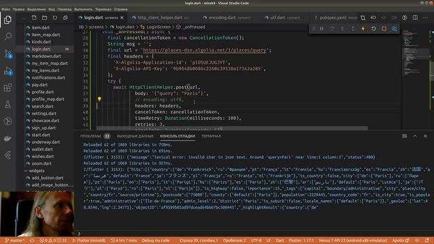Image resolution: width=434 pixels, height=244 pixels.
Task: Click Debug my code in status bar
Action: pyautogui.click(x=155, y=241)
